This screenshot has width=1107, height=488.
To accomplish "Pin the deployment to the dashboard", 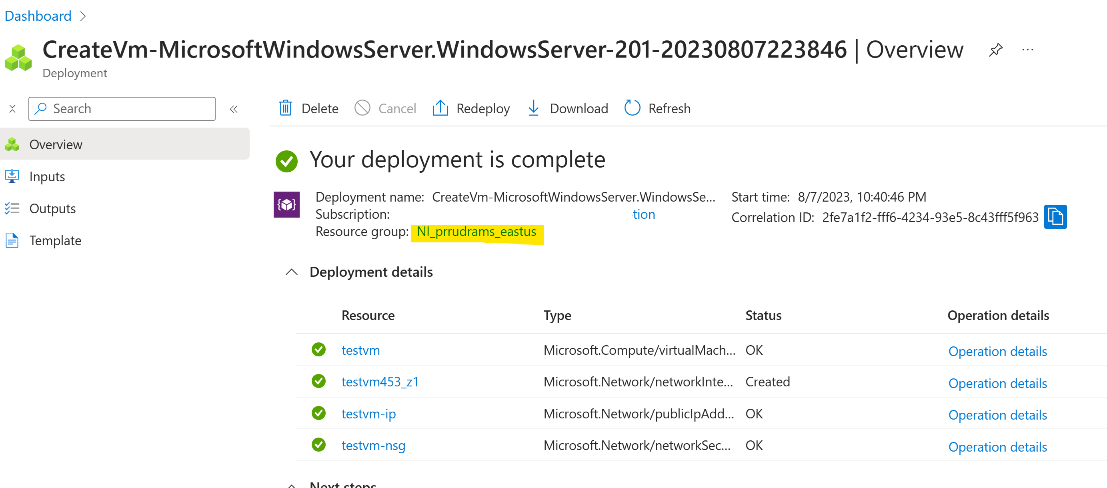I will 995,50.
